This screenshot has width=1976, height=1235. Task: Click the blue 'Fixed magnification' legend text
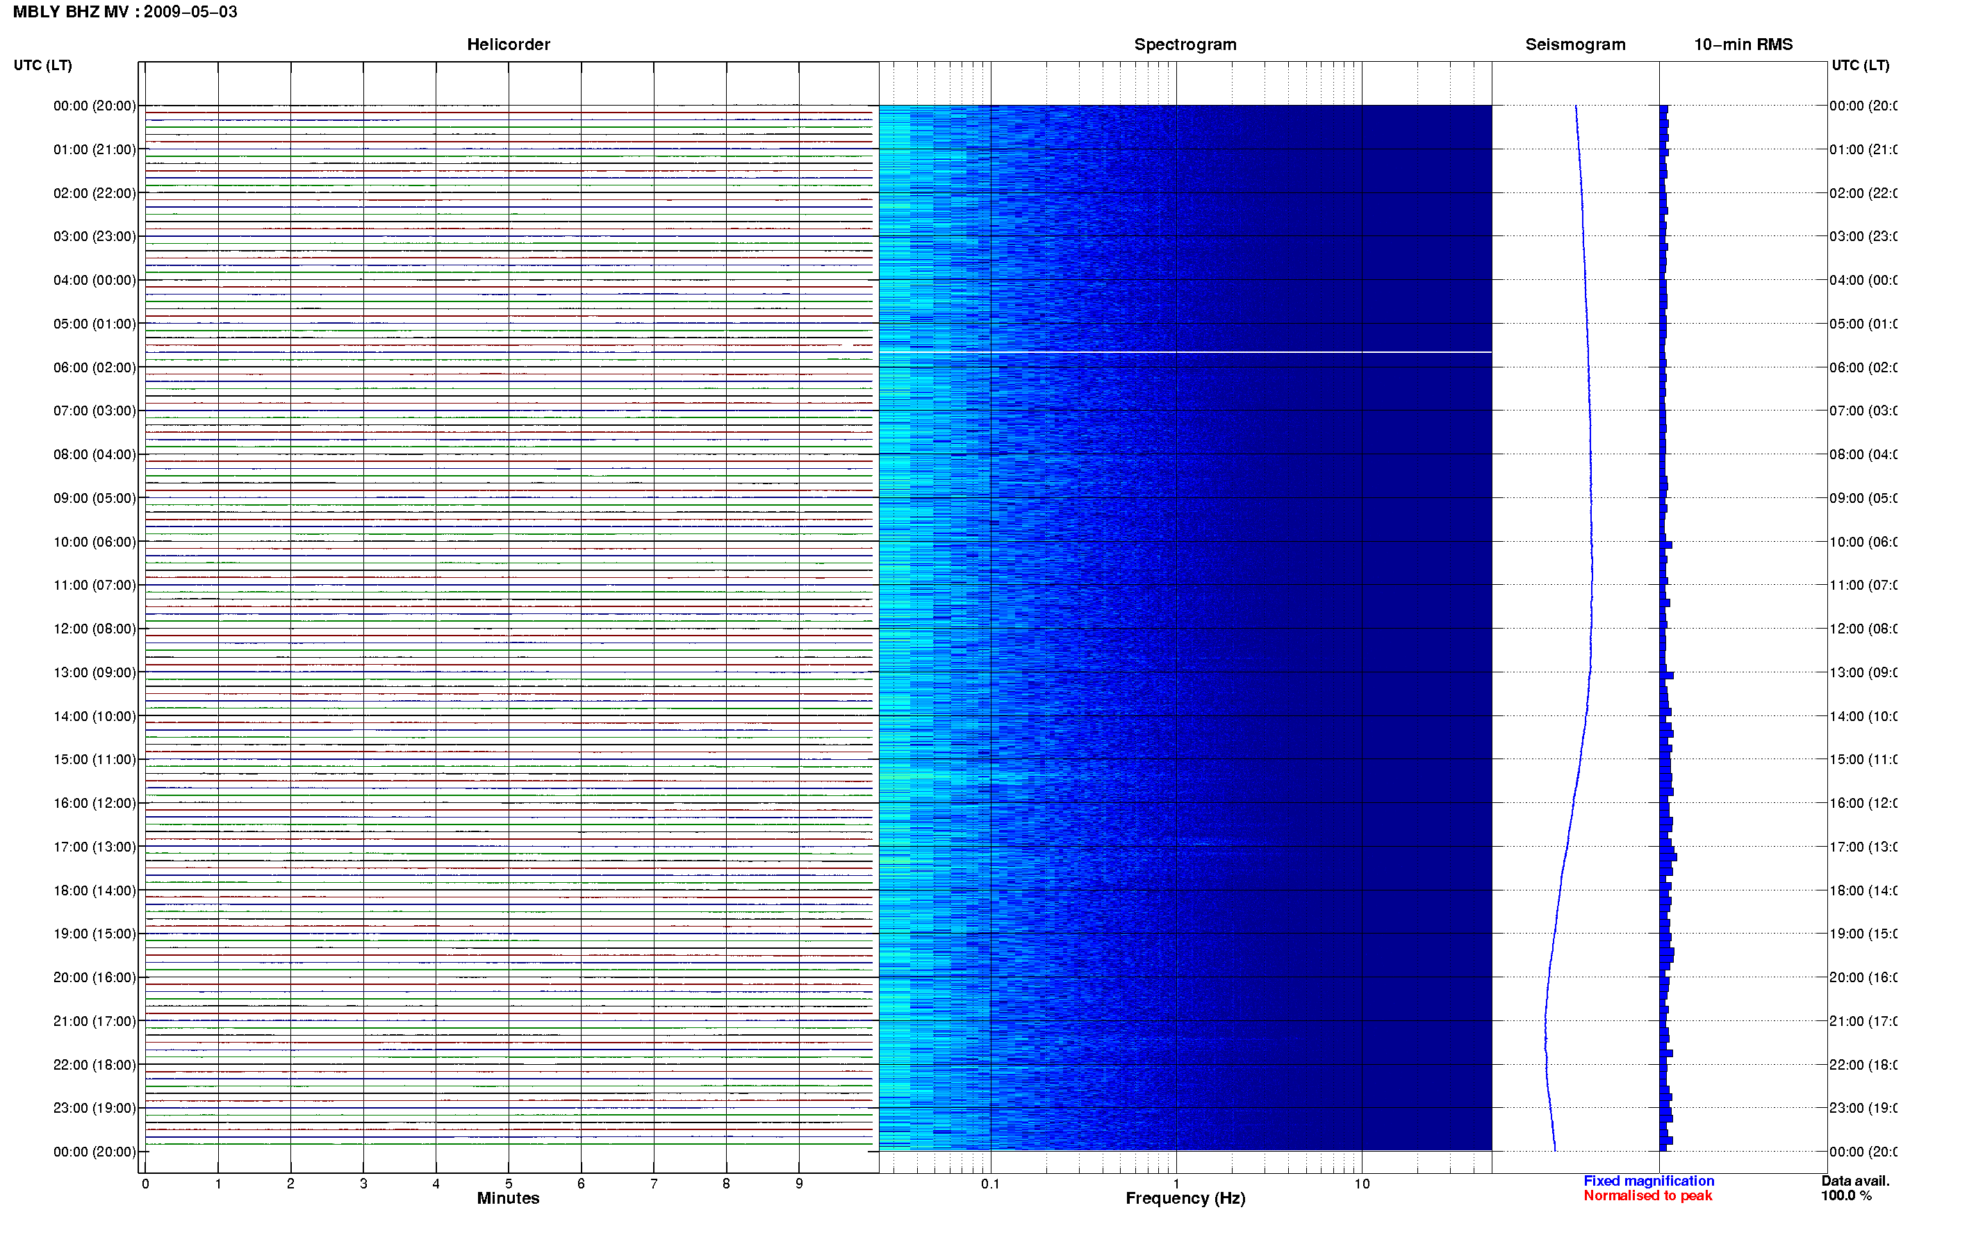tap(1649, 1181)
